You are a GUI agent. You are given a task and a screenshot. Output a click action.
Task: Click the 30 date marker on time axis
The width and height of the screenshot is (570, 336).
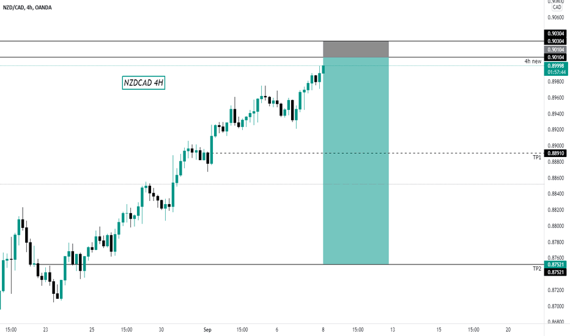click(161, 330)
